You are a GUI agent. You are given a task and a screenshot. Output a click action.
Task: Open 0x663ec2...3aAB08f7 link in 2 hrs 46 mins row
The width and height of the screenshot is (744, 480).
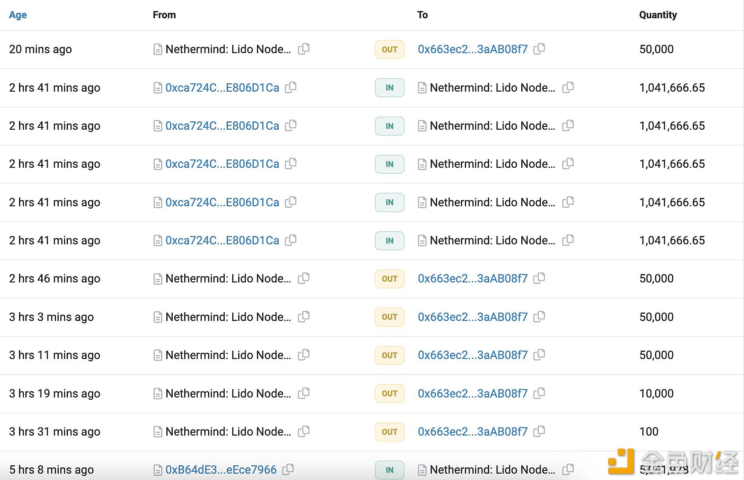[472, 278]
